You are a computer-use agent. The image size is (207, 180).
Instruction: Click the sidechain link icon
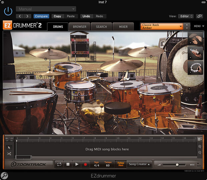[199, 16]
